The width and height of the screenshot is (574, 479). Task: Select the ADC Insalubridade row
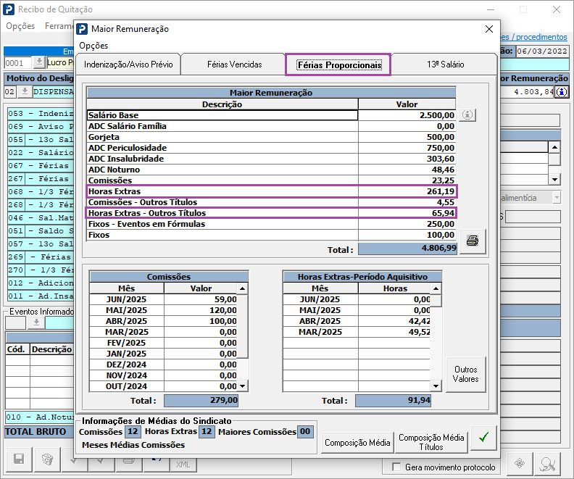271,159
